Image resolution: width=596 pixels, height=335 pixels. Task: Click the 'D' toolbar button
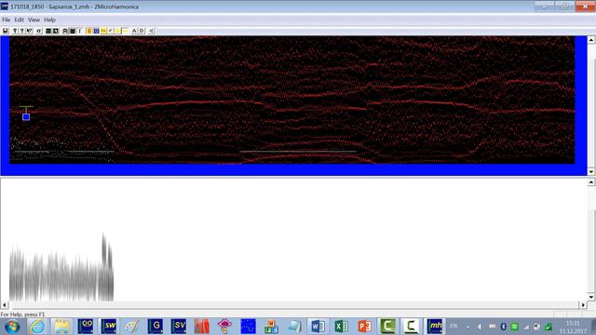pos(142,31)
